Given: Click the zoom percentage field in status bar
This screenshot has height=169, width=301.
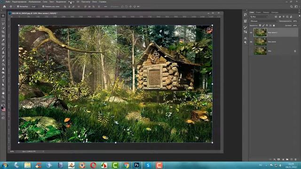Looking at the screenshot, I should click(x=12, y=151).
